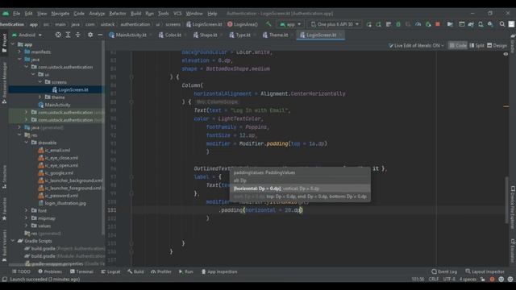Select ic_email.xml in drawable folder
Image resolution: width=516 pixels, height=290 pixels.
54,151
